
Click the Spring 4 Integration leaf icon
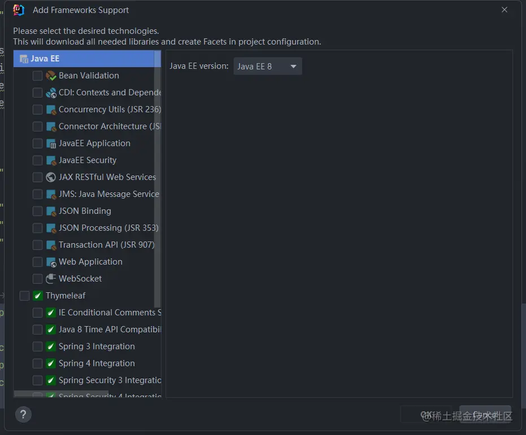(51, 363)
